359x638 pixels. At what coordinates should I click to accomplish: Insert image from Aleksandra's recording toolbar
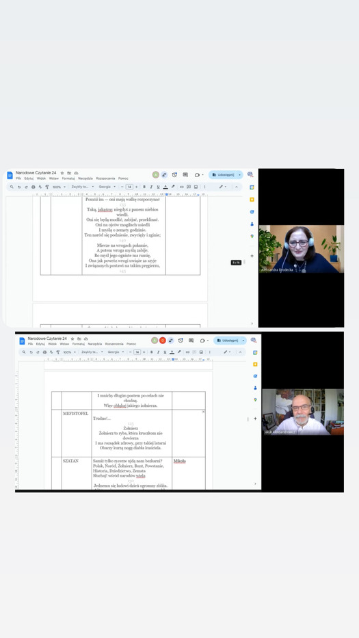pos(196,187)
